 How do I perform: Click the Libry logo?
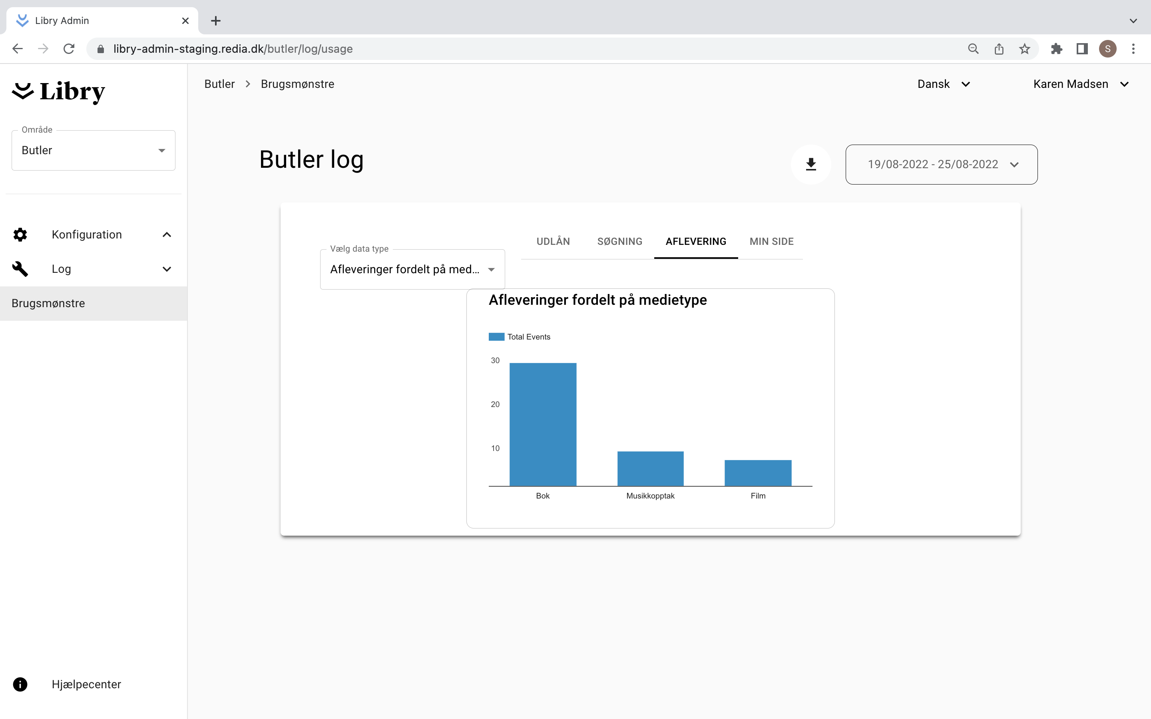click(58, 91)
